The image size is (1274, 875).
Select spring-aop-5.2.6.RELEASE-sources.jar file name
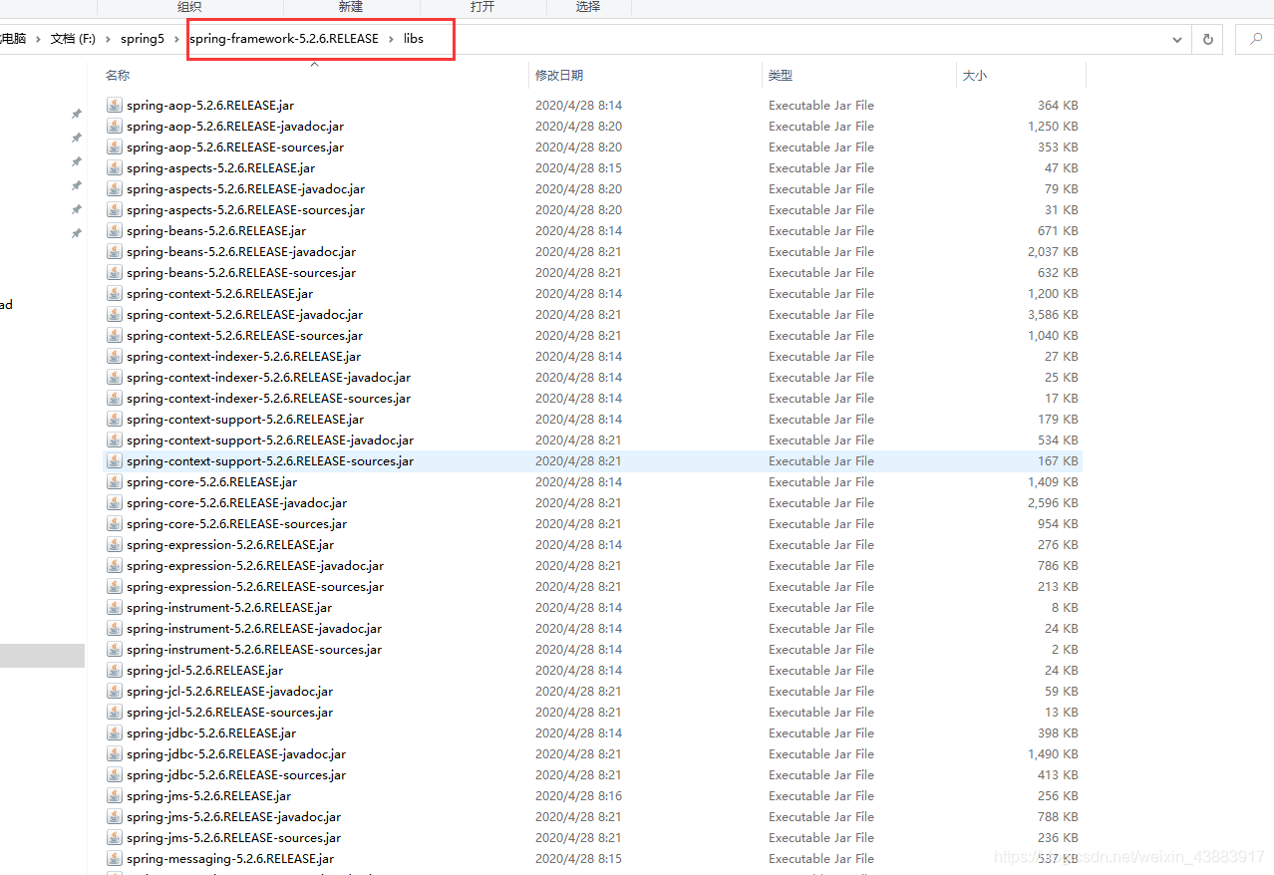point(235,146)
